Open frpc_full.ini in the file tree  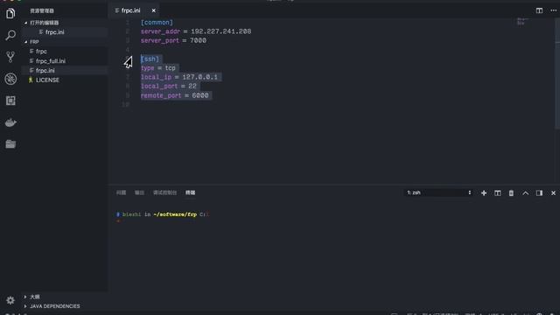point(64,61)
